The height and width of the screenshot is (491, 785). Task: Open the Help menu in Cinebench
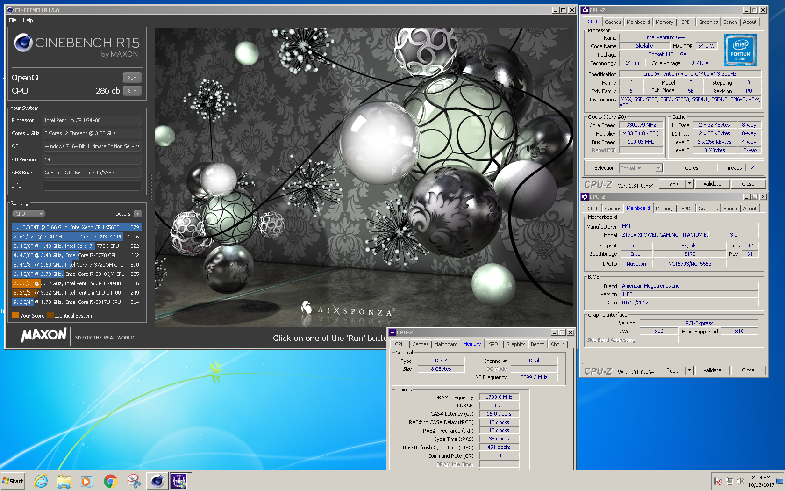point(28,20)
